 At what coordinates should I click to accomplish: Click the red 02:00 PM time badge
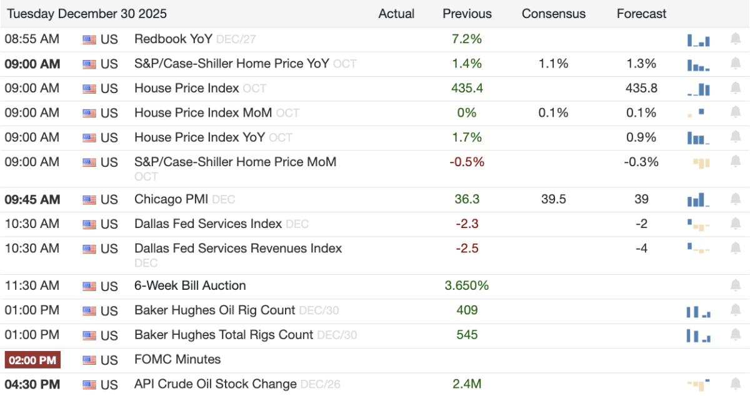coord(32,360)
